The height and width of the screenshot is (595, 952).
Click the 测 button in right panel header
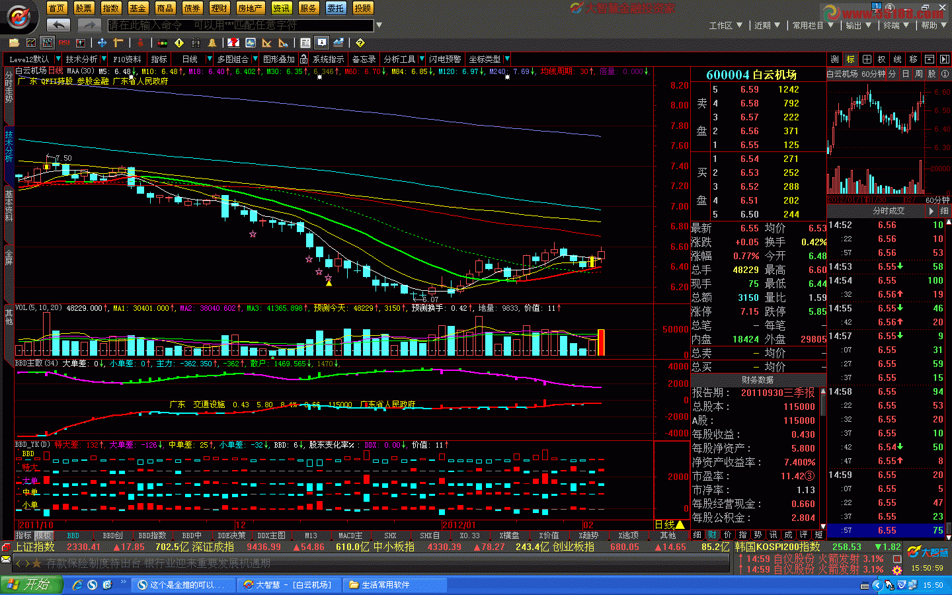834,59
